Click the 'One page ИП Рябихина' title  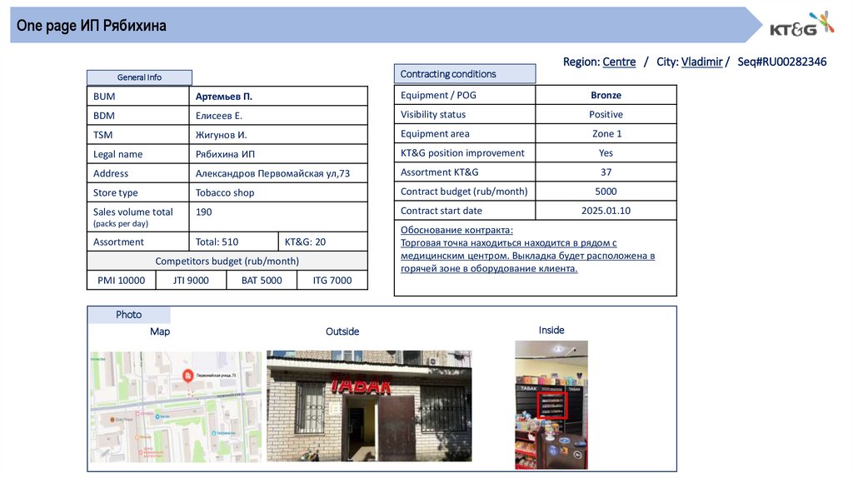tap(92, 26)
